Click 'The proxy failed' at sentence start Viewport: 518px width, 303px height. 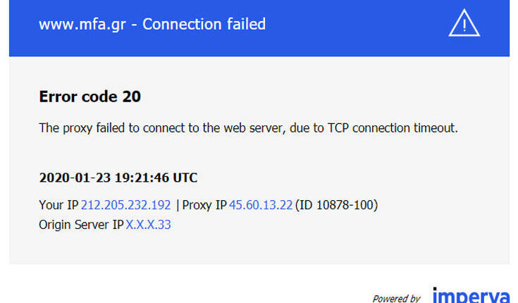[82, 128]
